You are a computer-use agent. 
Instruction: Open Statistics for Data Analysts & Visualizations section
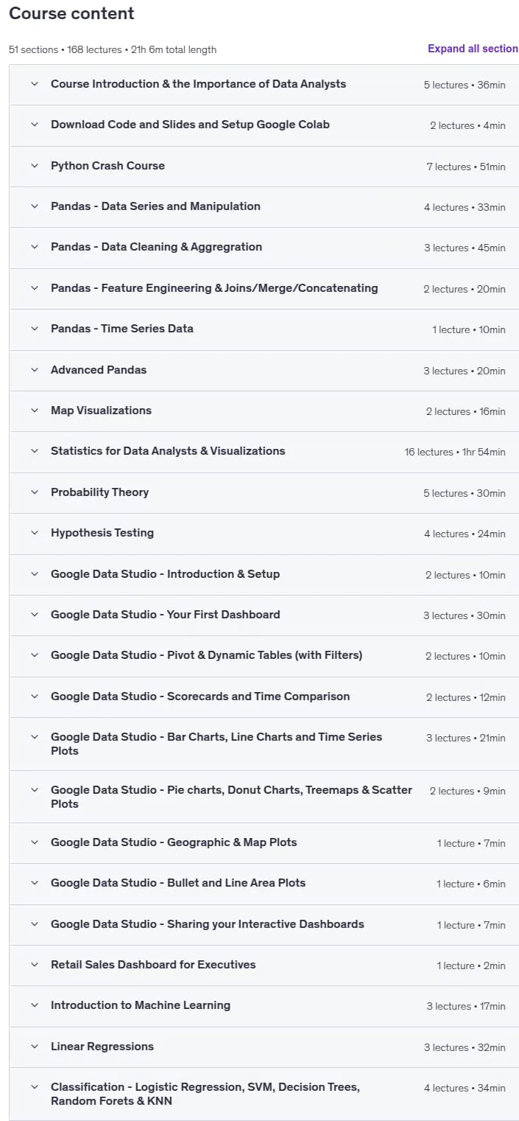click(168, 451)
